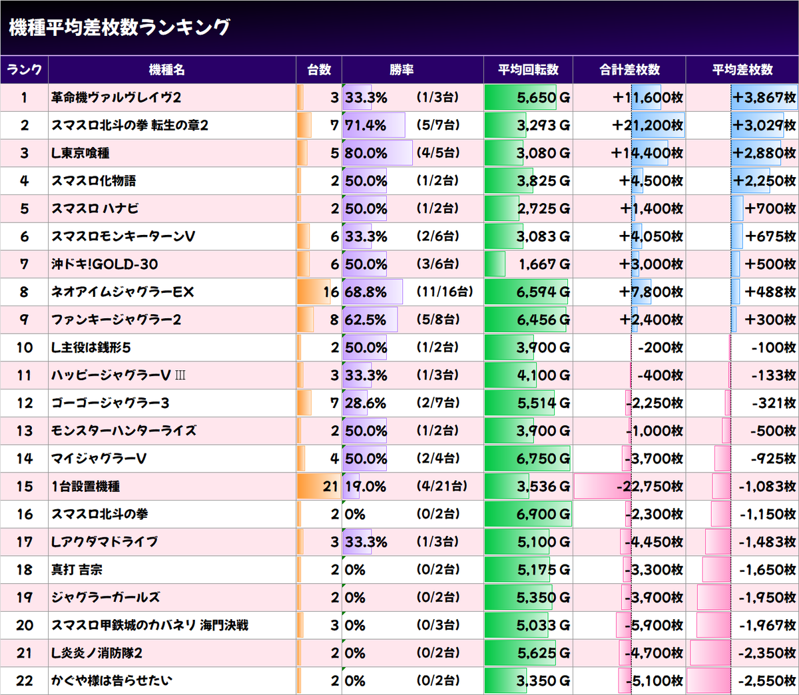Click the -1,083枚 average difference cell
799x695 pixels.
(x=742, y=487)
